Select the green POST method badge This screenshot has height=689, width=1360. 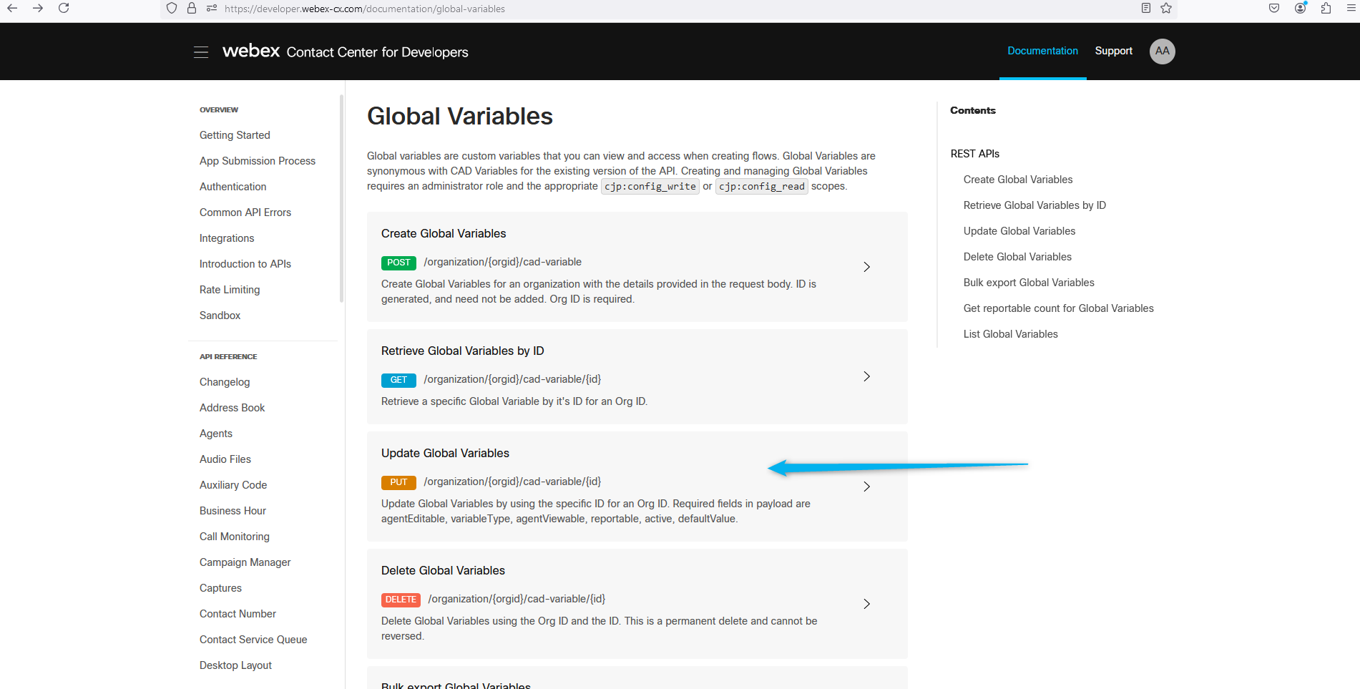(x=398, y=263)
